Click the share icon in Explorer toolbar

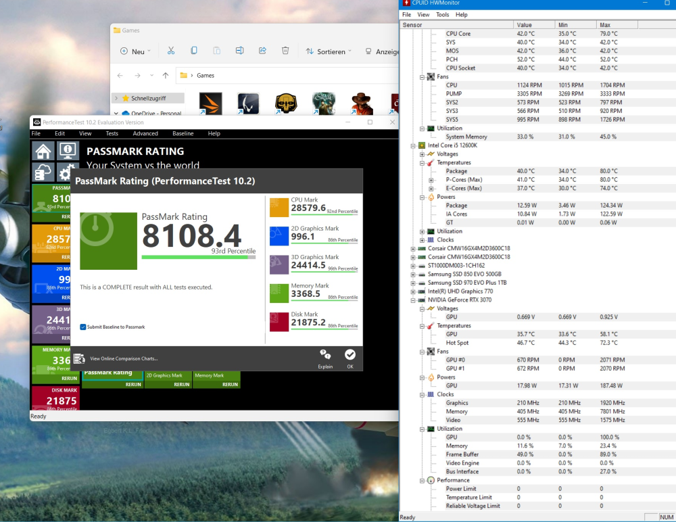[262, 51]
